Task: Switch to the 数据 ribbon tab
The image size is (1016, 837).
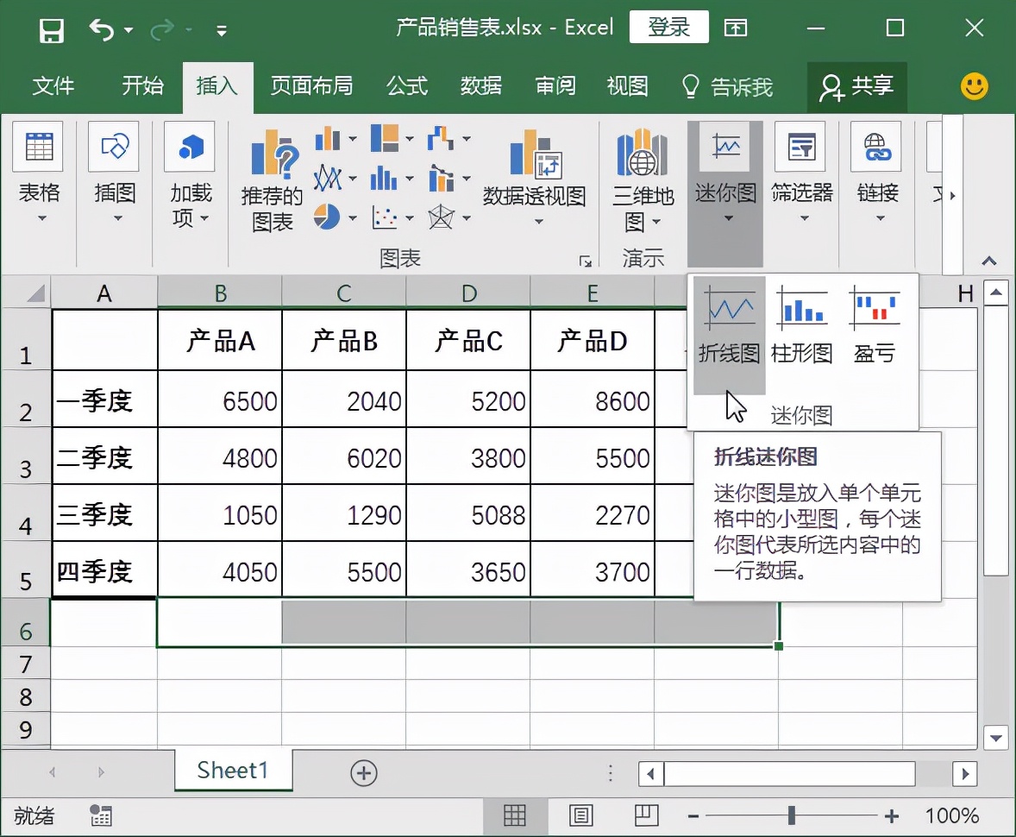Action: pyautogui.click(x=481, y=86)
